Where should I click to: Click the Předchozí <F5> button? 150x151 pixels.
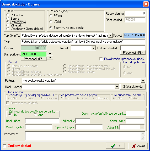pos(34,59)
